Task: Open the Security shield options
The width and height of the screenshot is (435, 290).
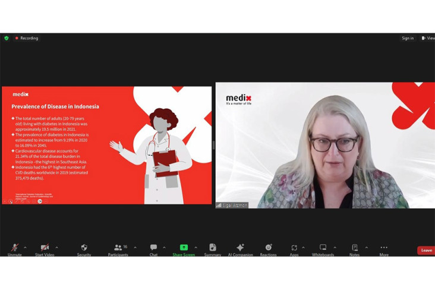Action: (x=84, y=247)
